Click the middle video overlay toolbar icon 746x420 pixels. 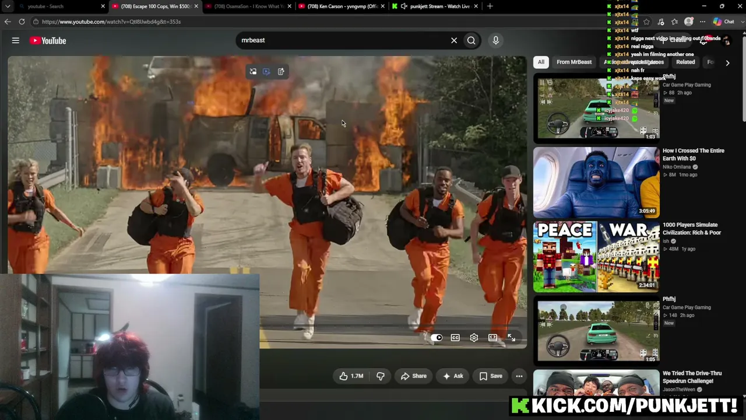(266, 72)
